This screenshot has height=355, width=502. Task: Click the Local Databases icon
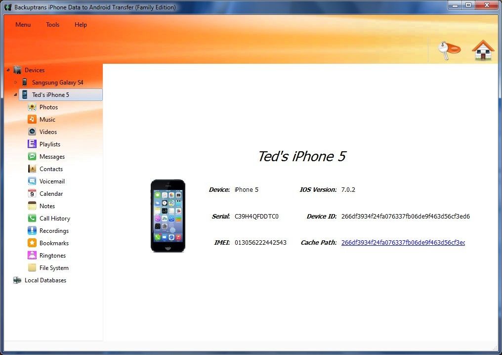[17, 280]
